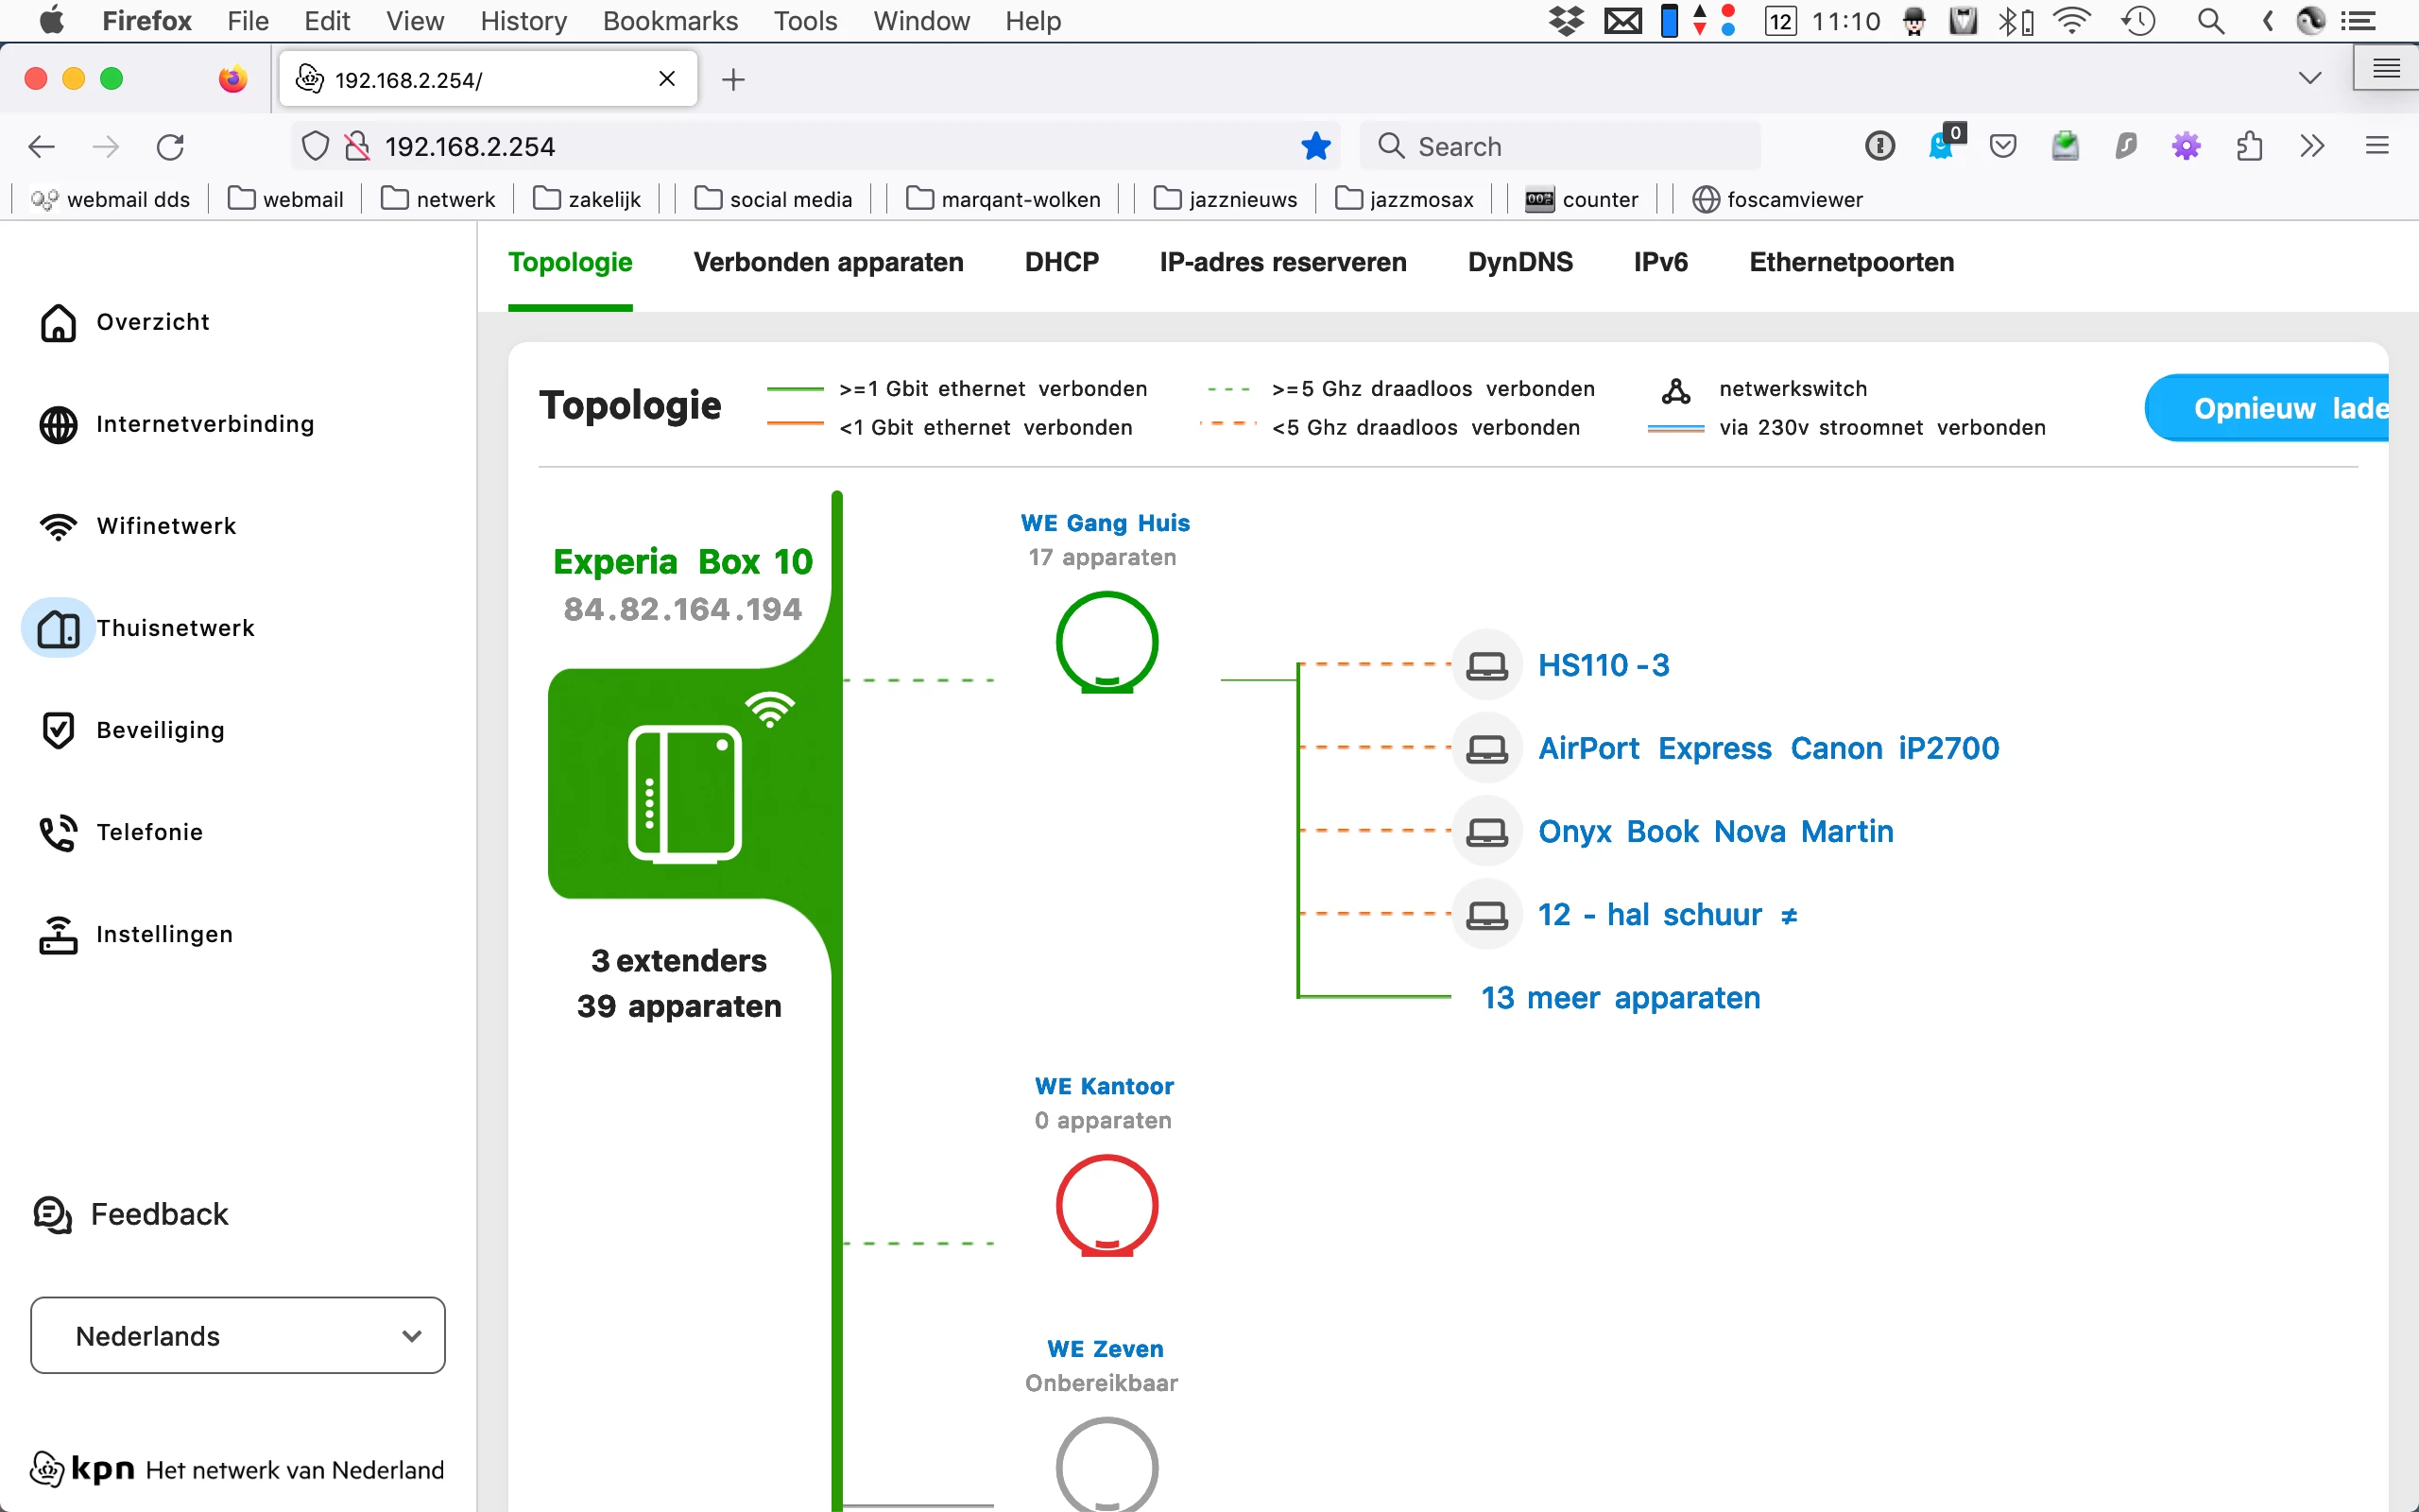Viewport: 2419px width, 1512px height.
Task: Open Internetverbinding globe icon in sidebar
Action: [58, 424]
